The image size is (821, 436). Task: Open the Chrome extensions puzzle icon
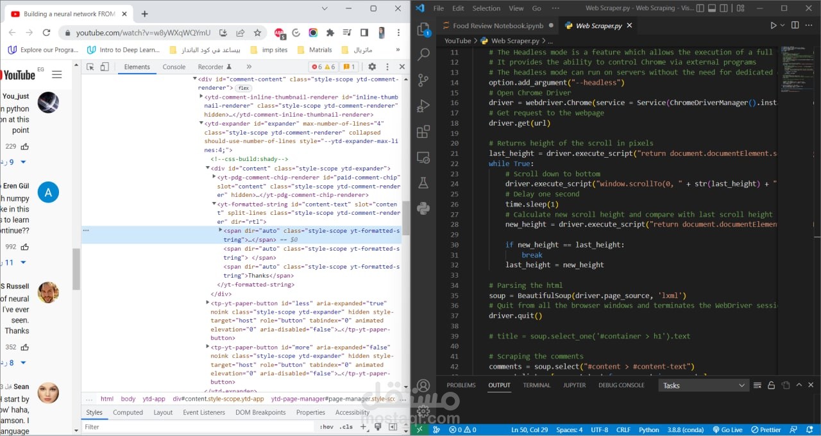[x=330, y=33]
